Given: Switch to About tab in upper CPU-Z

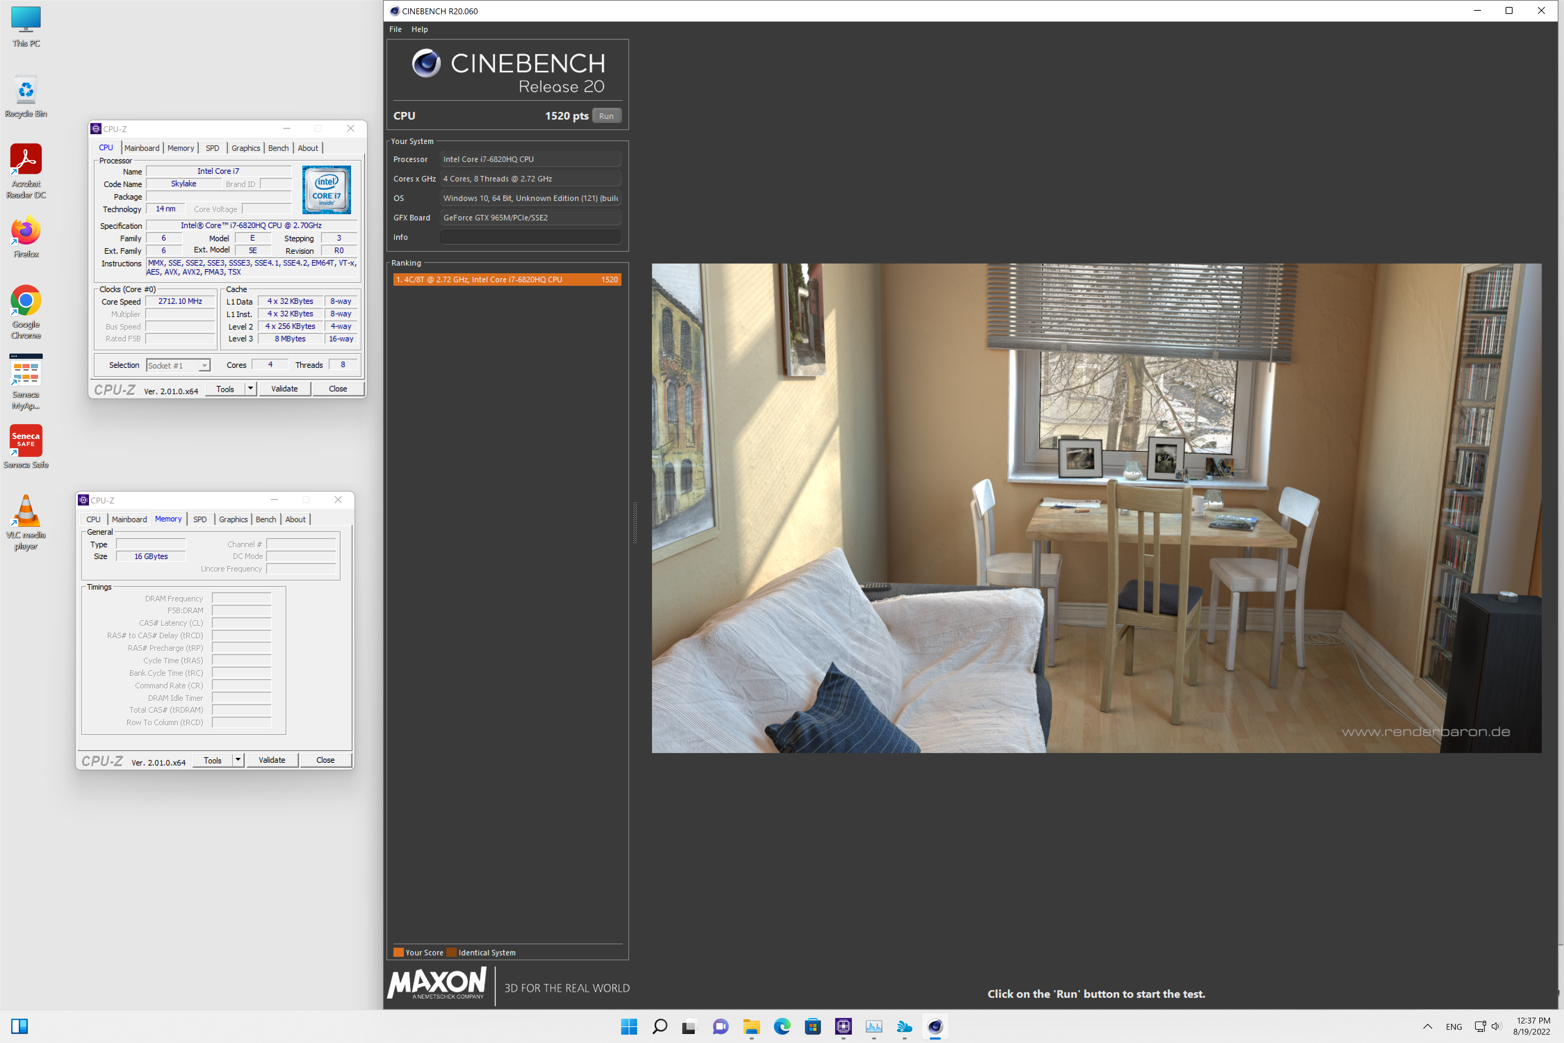Looking at the screenshot, I should [x=308, y=148].
